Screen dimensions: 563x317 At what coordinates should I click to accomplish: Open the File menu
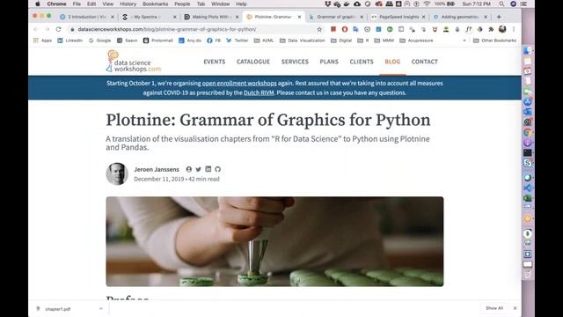click(x=77, y=4)
